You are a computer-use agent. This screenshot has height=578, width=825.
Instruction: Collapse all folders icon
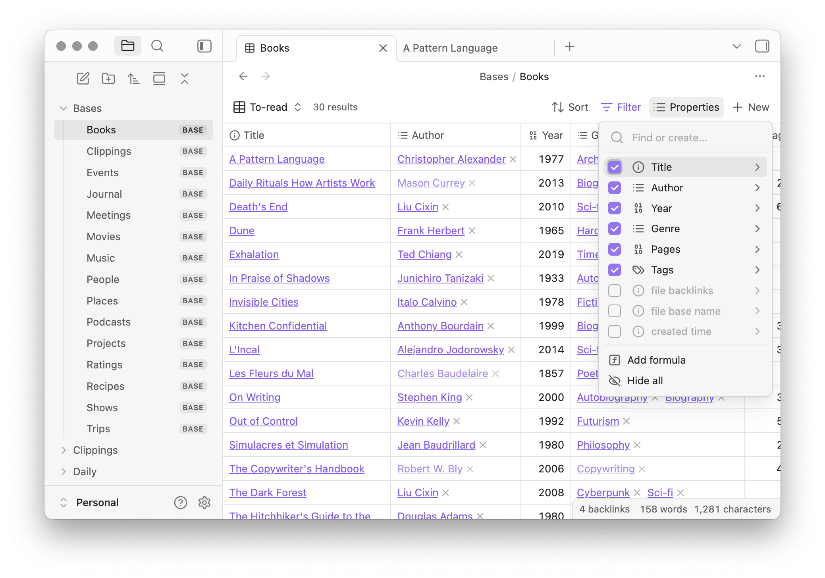(x=185, y=79)
